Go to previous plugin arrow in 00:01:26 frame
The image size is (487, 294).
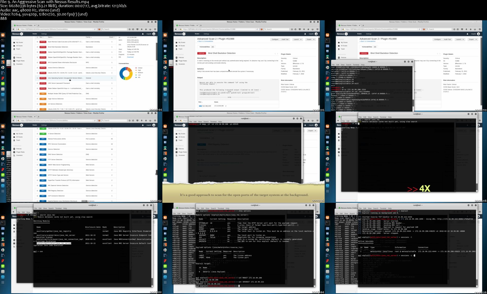pos(275,54)
